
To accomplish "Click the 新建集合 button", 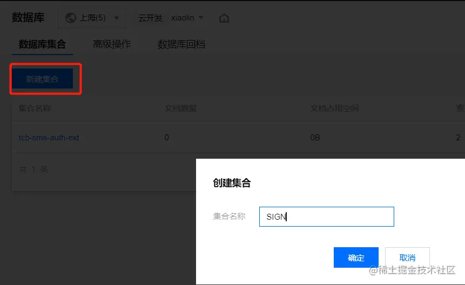I will click(x=42, y=79).
